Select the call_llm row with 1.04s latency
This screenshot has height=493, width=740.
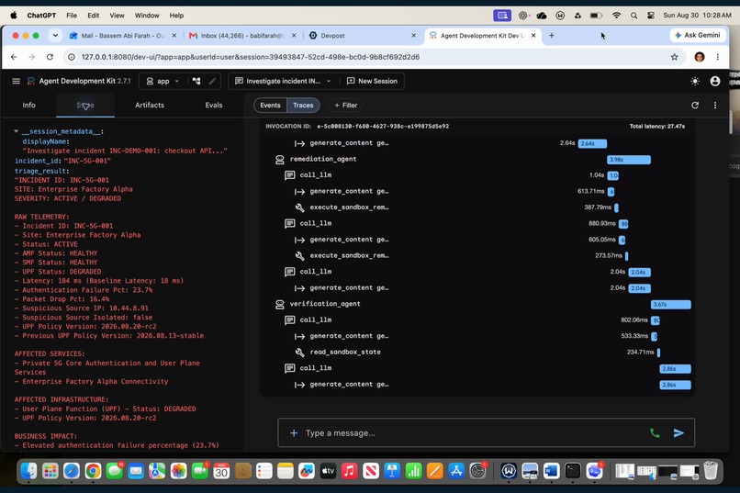click(x=477, y=175)
